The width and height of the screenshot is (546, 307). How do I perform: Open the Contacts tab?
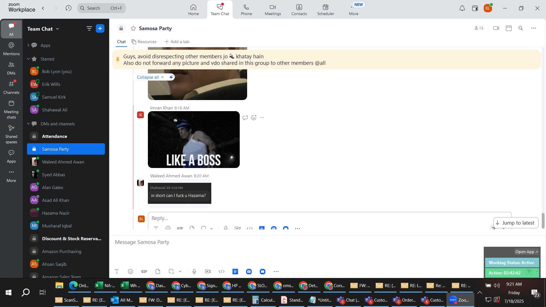pyautogui.click(x=299, y=10)
